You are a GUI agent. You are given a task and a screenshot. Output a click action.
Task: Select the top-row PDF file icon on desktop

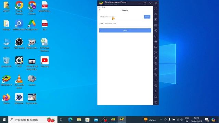[x=45, y=6]
